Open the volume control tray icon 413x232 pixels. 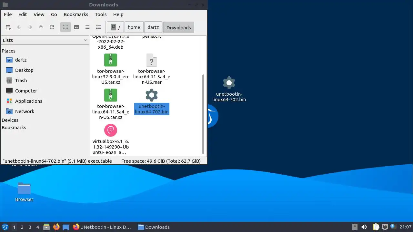click(x=364, y=227)
